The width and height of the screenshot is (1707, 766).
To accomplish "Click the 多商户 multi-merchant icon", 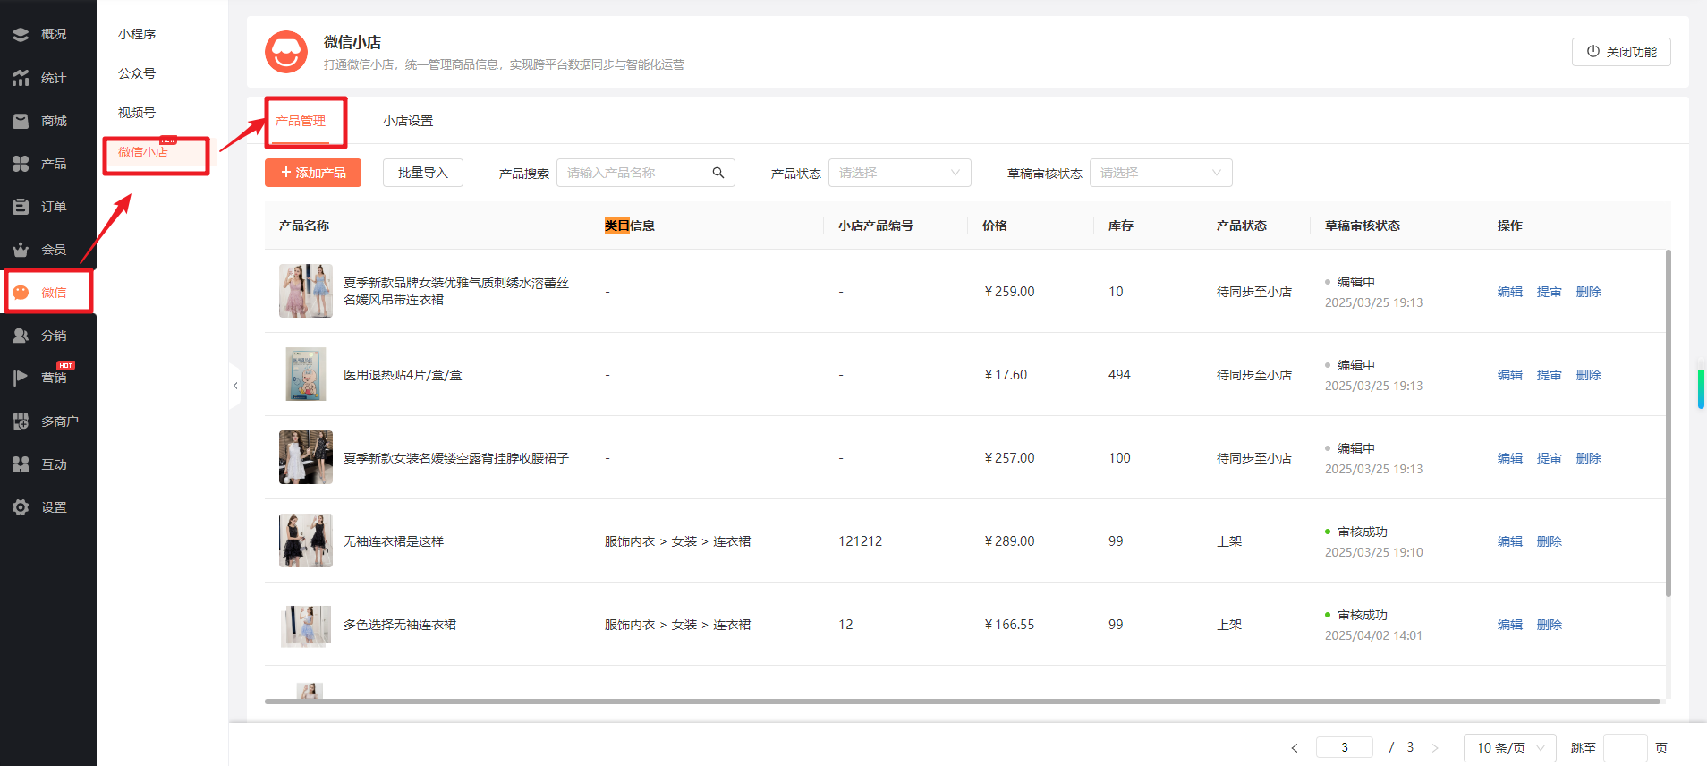I will (x=21, y=421).
